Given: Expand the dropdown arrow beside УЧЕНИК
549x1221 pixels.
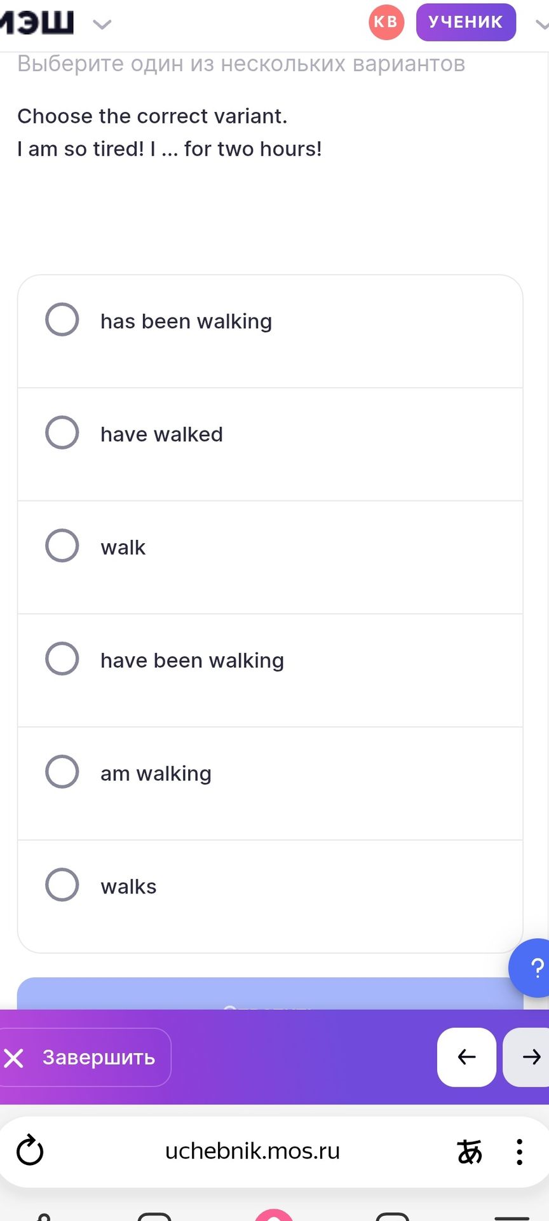Looking at the screenshot, I should (x=542, y=25).
